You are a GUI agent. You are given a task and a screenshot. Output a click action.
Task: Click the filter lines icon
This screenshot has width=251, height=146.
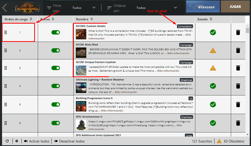[x=49, y=8]
